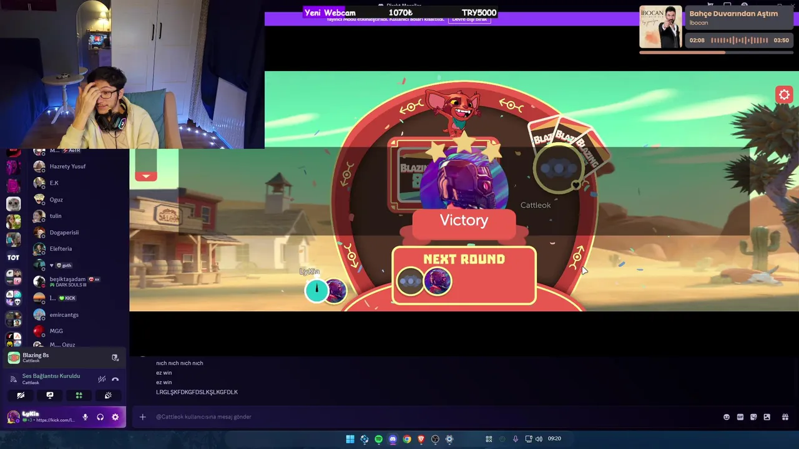Open Settings app from the taskbar

[449, 439]
